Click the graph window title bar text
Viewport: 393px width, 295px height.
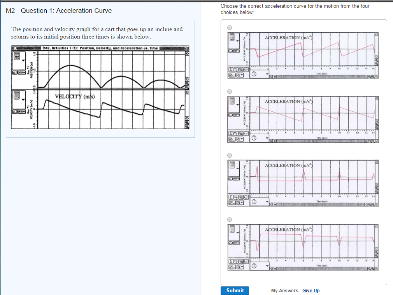[x=100, y=48]
